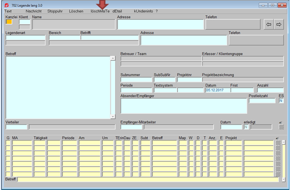Viewport: 290px width, 190px height.
Task: Click the hatched icon right of erledigt
Action: coord(280,127)
